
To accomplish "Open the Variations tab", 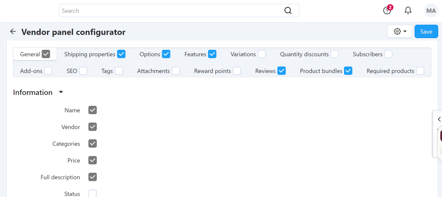I will coord(243,54).
